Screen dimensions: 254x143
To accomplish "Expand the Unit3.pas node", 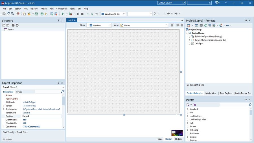I will tap(190, 43).
